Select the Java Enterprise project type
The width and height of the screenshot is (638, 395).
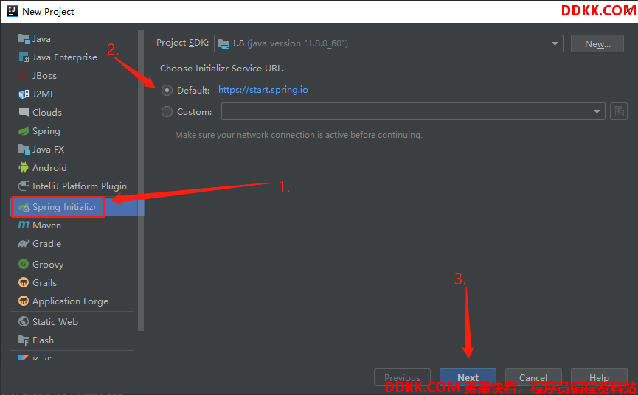(x=65, y=57)
